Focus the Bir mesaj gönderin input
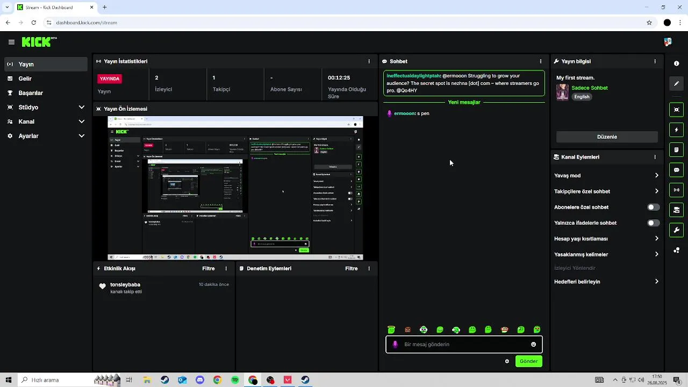 [464, 345]
